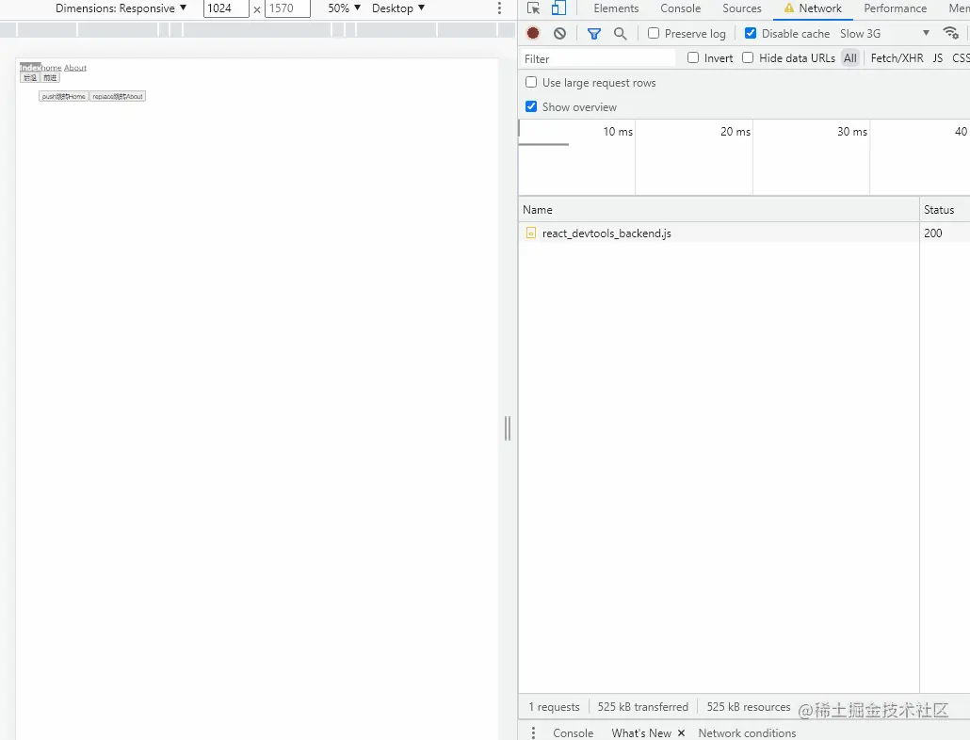Switch to the Performance tab
Image resolution: width=970 pixels, height=740 pixels.
(896, 8)
